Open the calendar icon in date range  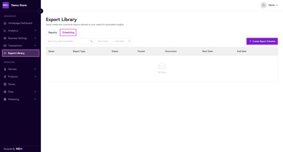tap(129, 41)
